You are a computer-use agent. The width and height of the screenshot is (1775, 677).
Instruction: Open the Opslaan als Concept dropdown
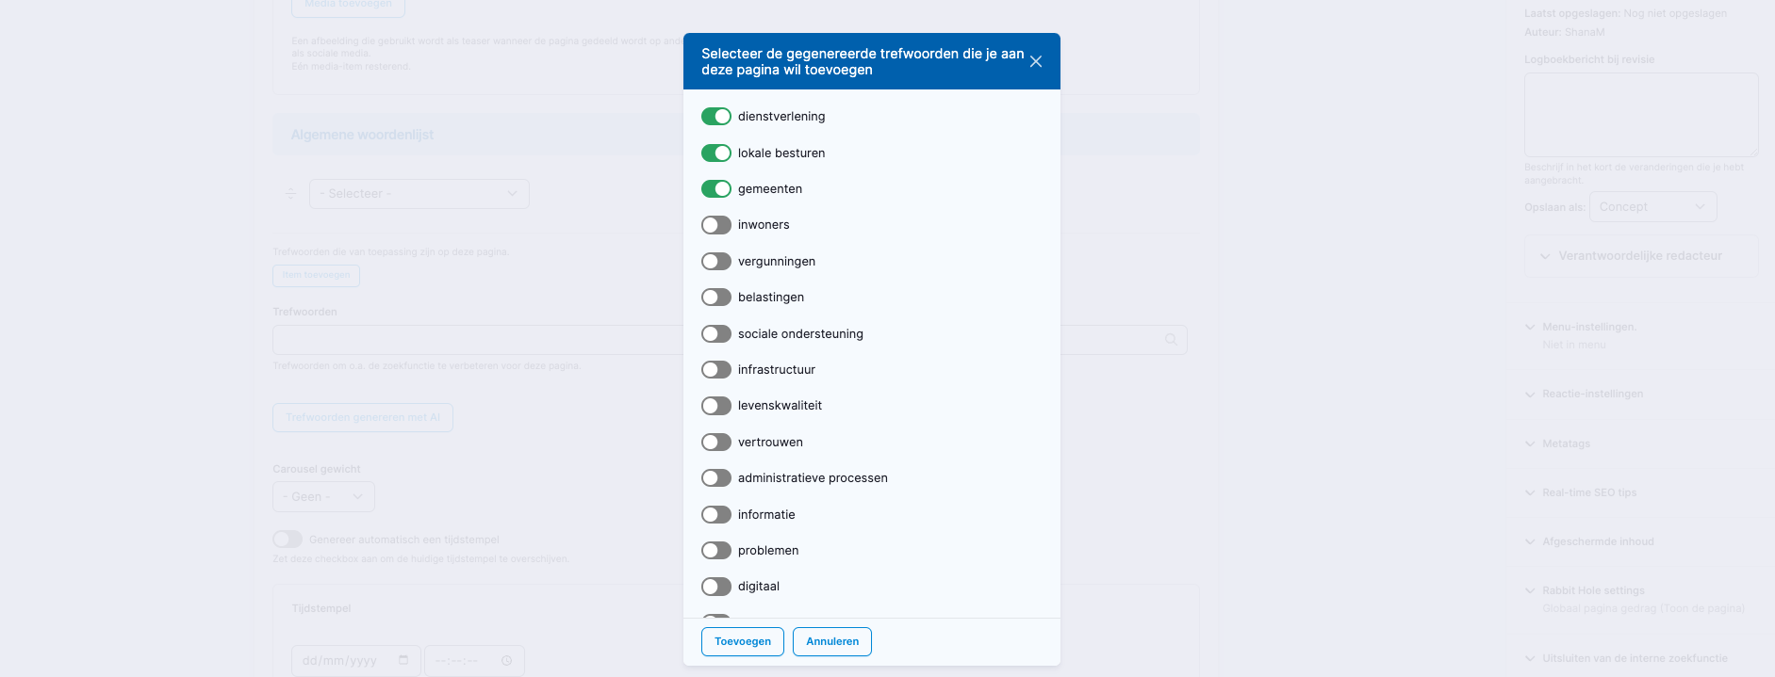coord(1652,207)
